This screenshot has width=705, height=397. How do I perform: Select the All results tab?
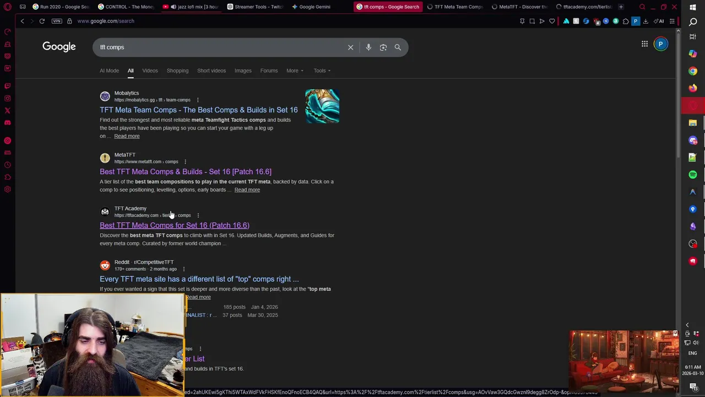pos(131,71)
